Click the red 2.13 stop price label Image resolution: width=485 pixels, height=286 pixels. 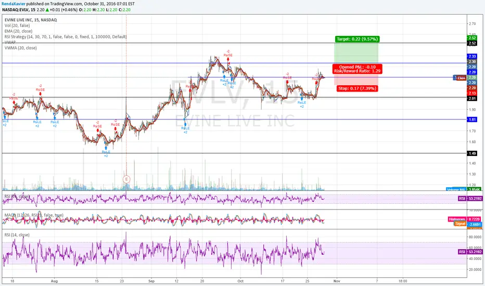click(472, 93)
